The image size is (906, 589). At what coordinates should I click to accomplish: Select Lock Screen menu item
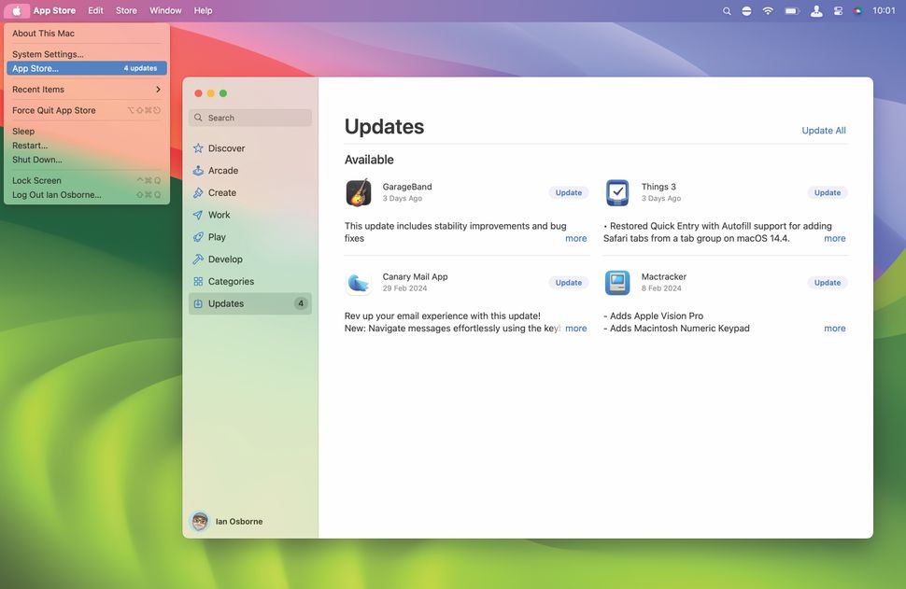(87, 181)
